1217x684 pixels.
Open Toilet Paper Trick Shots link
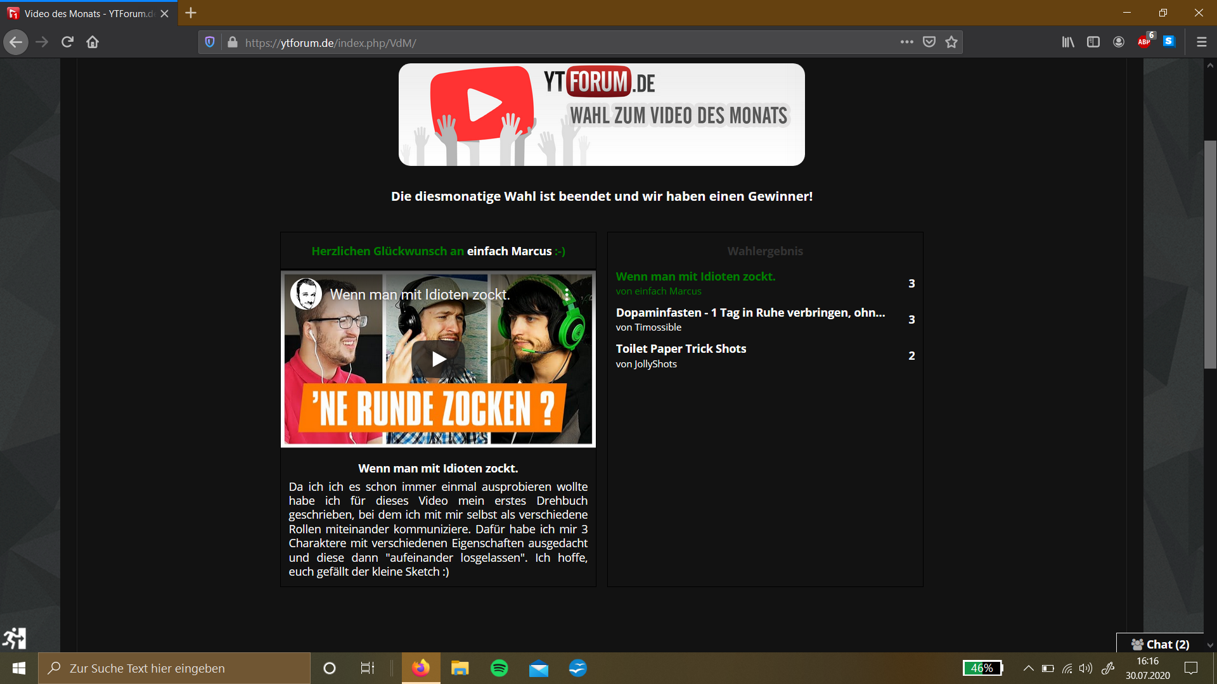click(681, 348)
